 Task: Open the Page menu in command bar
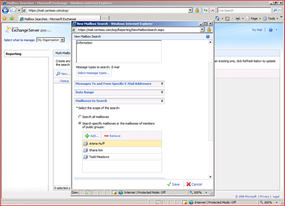point(253,19)
